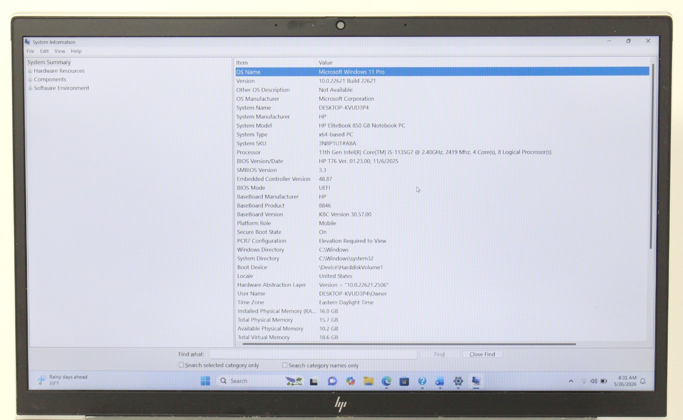683x420 pixels.
Task: Open the Copilot app from taskbar
Action: pyautogui.click(x=350, y=381)
